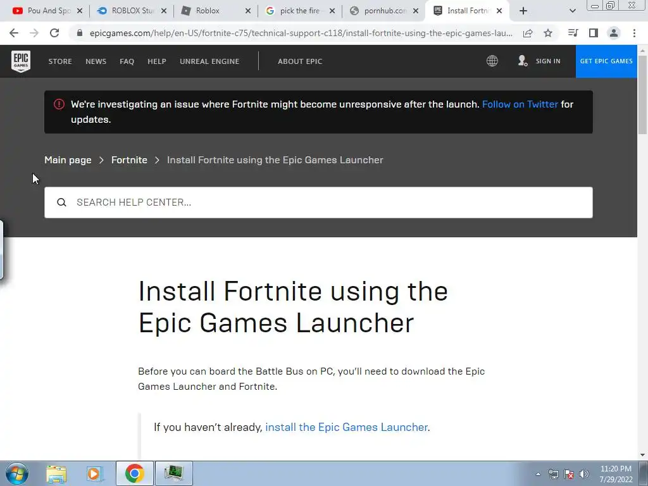648x486 pixels.
Task: Open the monitor app icon in the taskbar
Action: pyautogui.click(x=173, y=473)
